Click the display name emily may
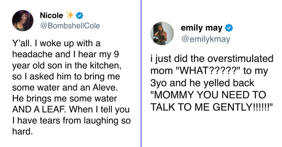The image size is (282, 147). pyautogui.click(x=202, y=28)
